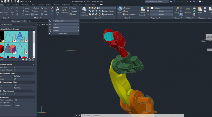Click the Erase tool icon in Modify panel

[x=52, y=8]
